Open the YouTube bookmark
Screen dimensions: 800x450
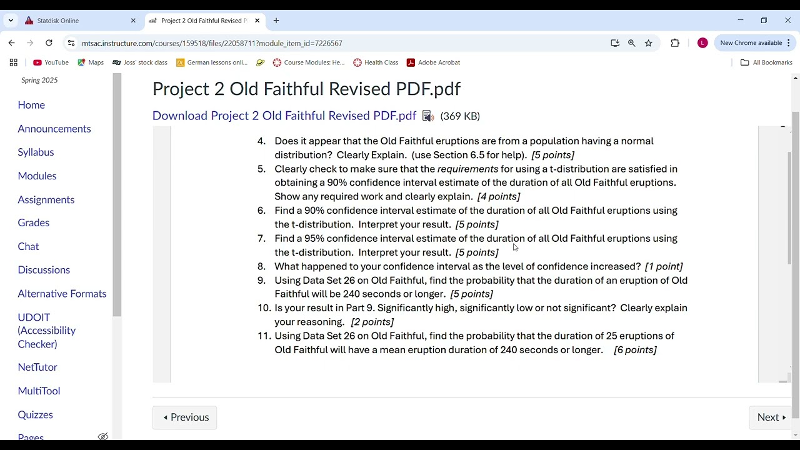pyautogui.click(x=51, y=62)
